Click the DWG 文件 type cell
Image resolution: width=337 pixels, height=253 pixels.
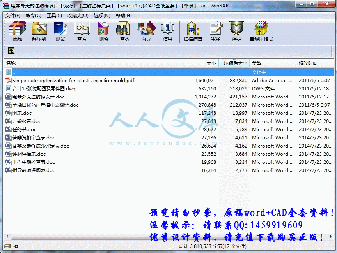point(263,89)
